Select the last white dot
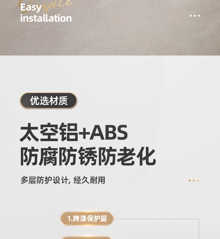The image size is (220, 239). 199,16
